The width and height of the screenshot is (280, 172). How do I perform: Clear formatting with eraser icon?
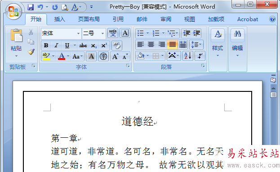[x=117, y=45]
